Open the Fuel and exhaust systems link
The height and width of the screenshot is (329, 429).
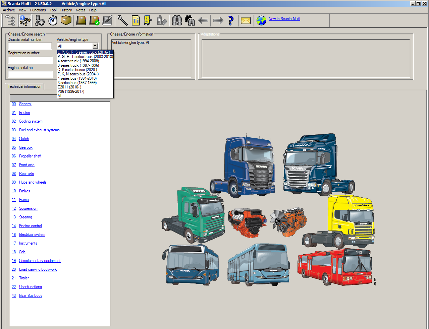[x=39, y=130]
